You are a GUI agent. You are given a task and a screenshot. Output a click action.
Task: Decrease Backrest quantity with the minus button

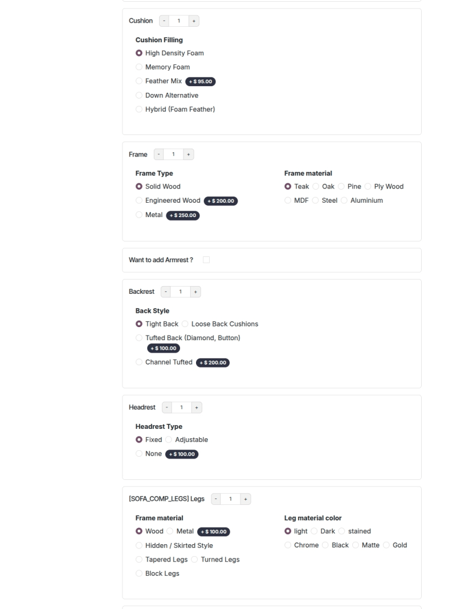166,291
